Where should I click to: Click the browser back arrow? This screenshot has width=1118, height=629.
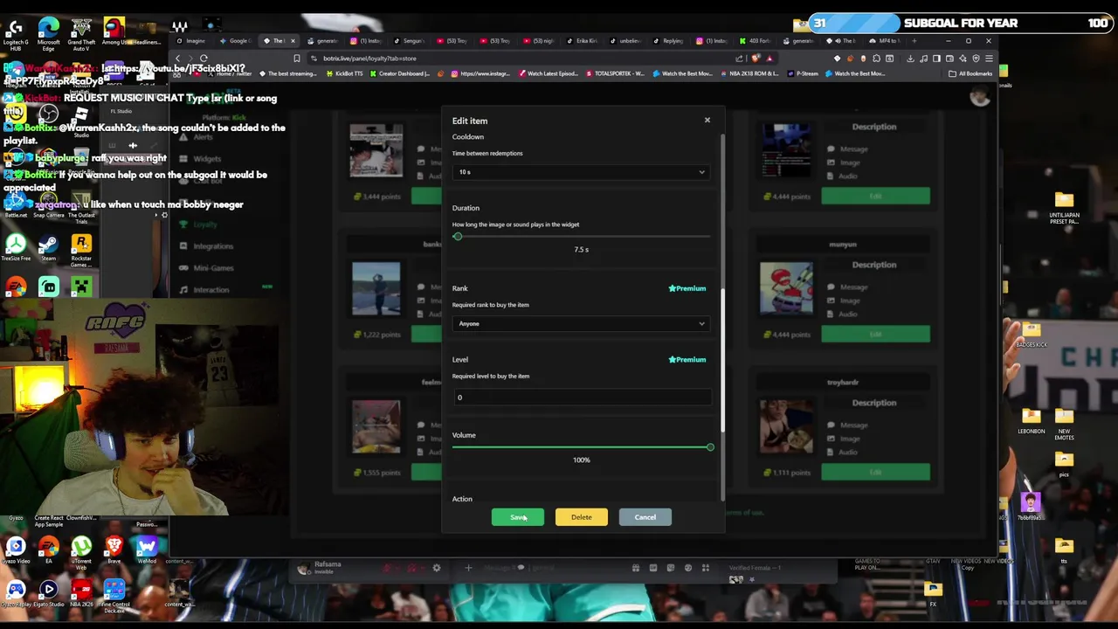coord(178,59)
